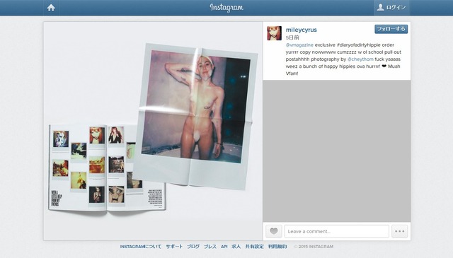Open the #diaryofadirtyhippie hashtag
The image size is (453, 258).
click(x=359, y=45)
